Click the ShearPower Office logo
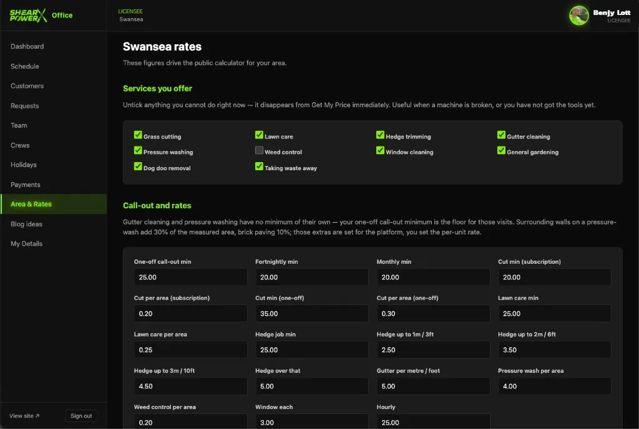This screenshot has height=429, width=639. [x=41, y=15]
